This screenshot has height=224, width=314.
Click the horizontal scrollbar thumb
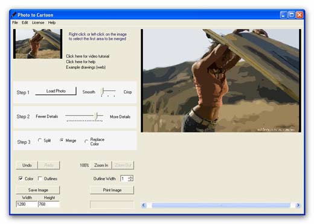click(x=221, y=205)
